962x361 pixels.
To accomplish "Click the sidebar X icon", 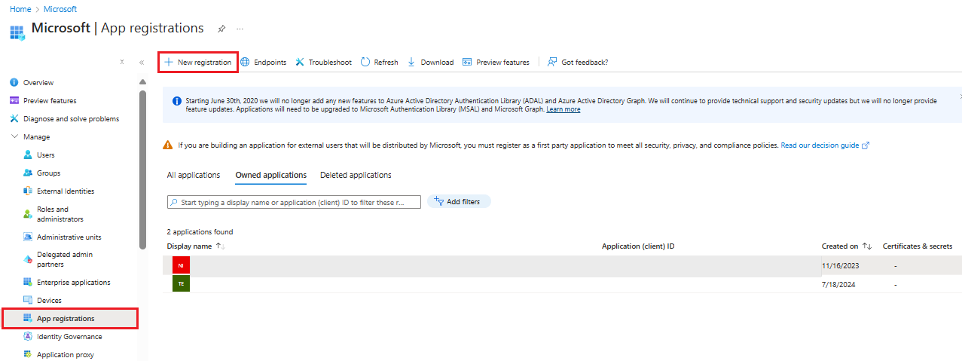I will point(122,62).
